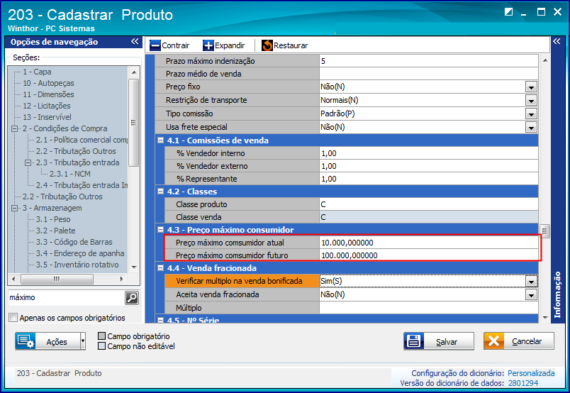
Task: Open the Ações button dropdown arrow
Action: (x=83, y=341)
